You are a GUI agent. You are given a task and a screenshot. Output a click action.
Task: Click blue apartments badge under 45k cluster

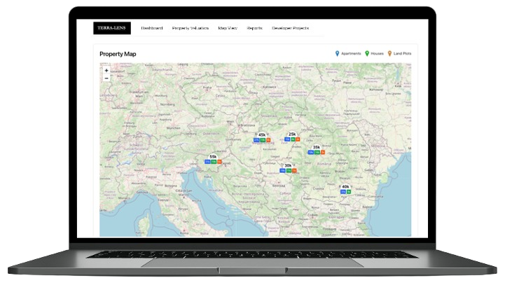click(x=256, y=140)
